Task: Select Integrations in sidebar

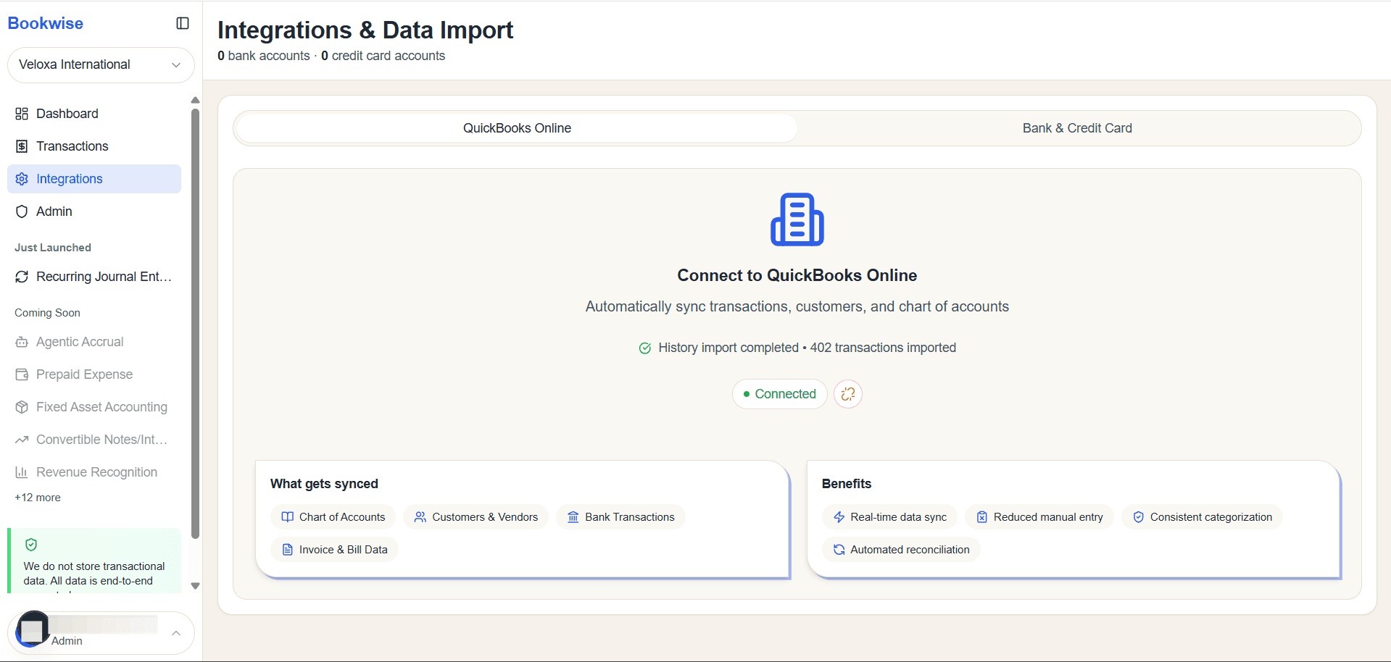Action: coord(94,179)
